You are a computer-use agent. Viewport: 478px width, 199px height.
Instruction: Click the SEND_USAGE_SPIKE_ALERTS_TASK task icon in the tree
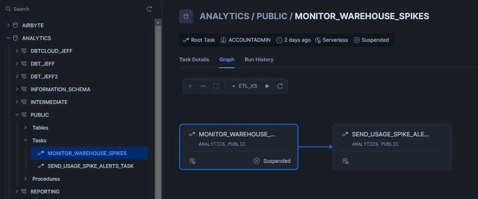coord(41,166)
